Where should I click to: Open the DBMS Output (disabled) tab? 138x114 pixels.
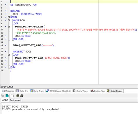(x=58, y=91)
